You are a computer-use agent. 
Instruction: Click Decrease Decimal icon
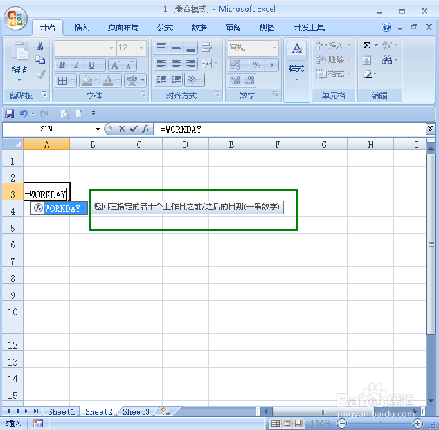(x=249, y=80)
